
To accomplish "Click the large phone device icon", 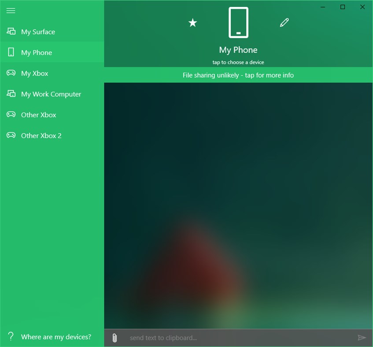I will [238, 22].
